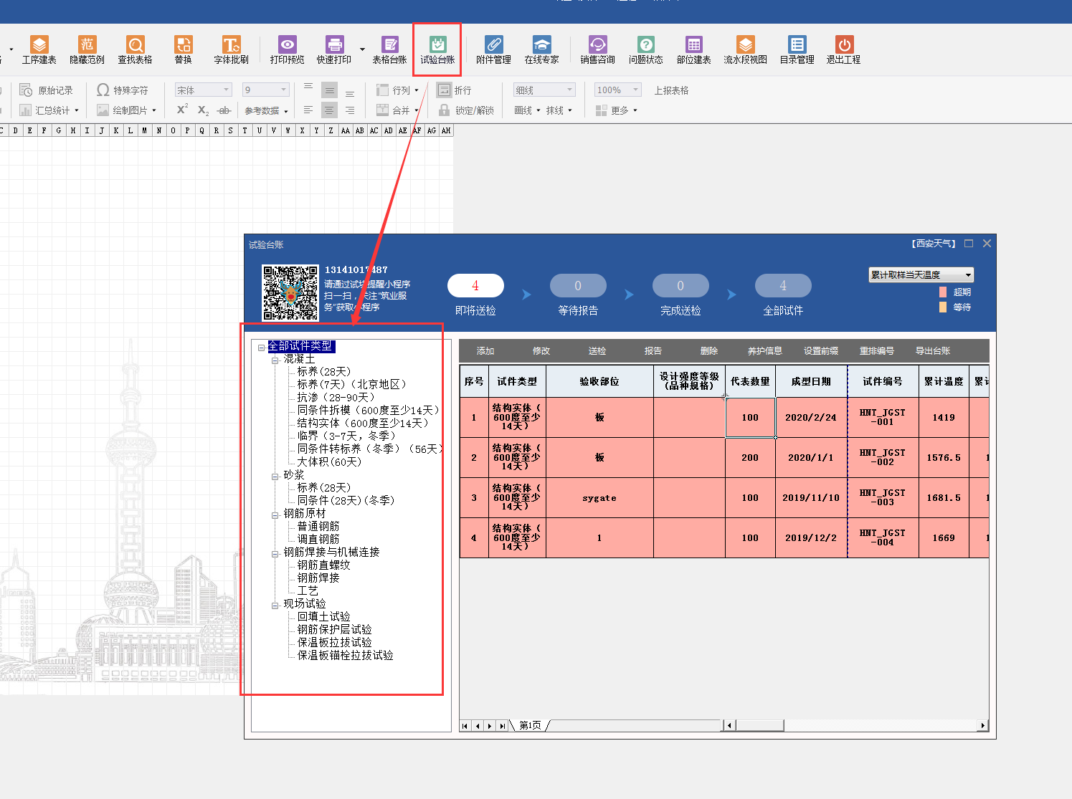1072x799 pixels.
Task: Open the 查找表格 search tool
Action: point(135,50)
